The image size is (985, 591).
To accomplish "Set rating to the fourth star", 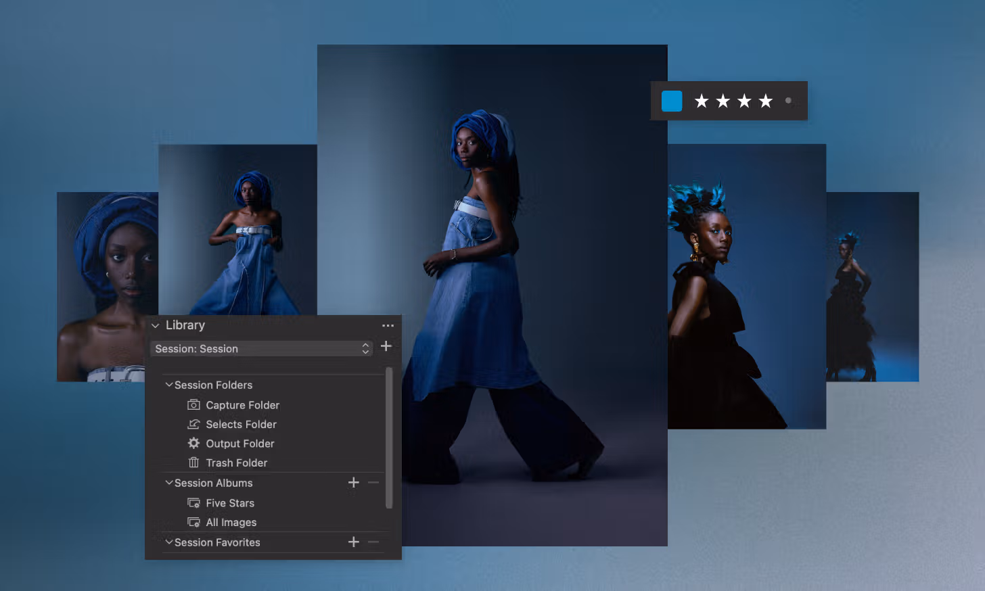I will click(765, 101).
